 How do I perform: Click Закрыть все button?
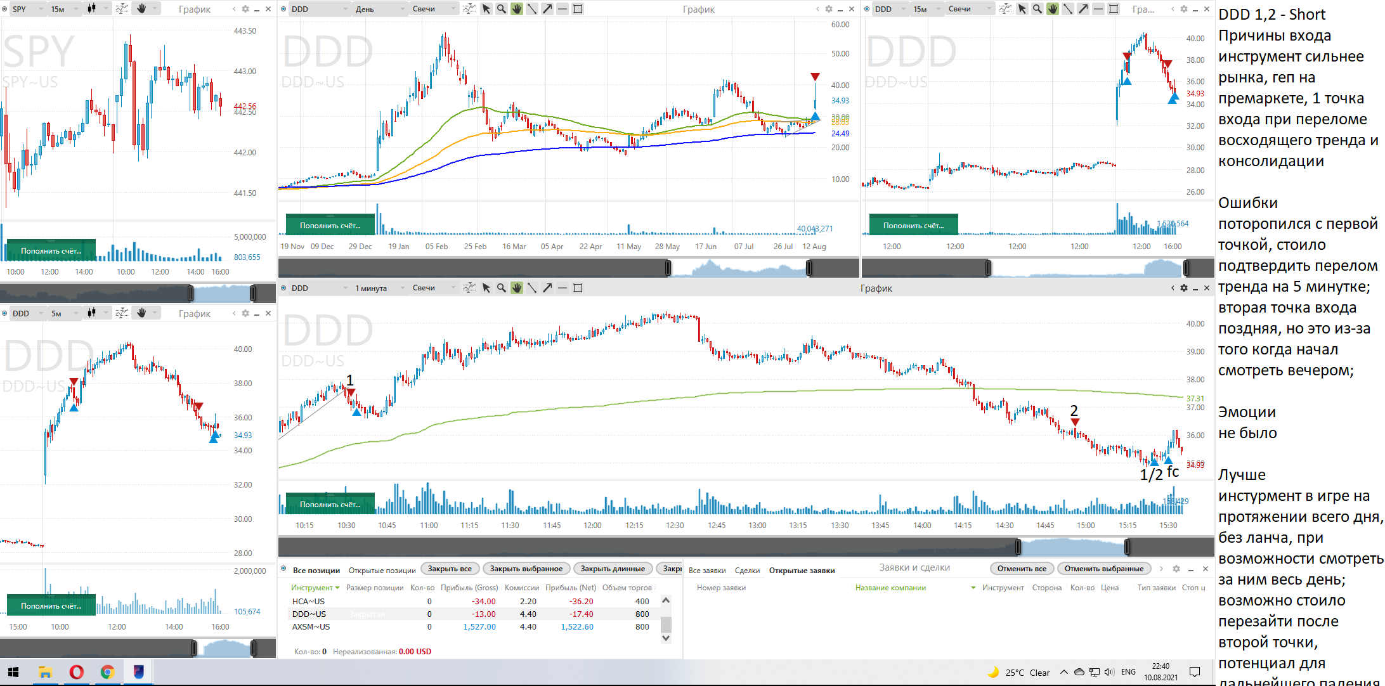(x=450, y=569)
